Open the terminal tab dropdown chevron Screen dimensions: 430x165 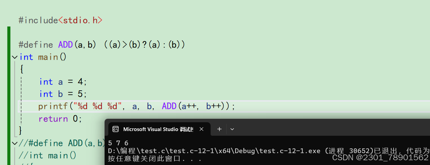point(232,129)
